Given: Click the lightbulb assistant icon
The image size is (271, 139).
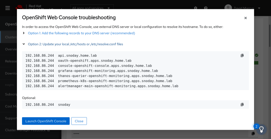Looking at the screenshot, I should (x=261, y=129).
